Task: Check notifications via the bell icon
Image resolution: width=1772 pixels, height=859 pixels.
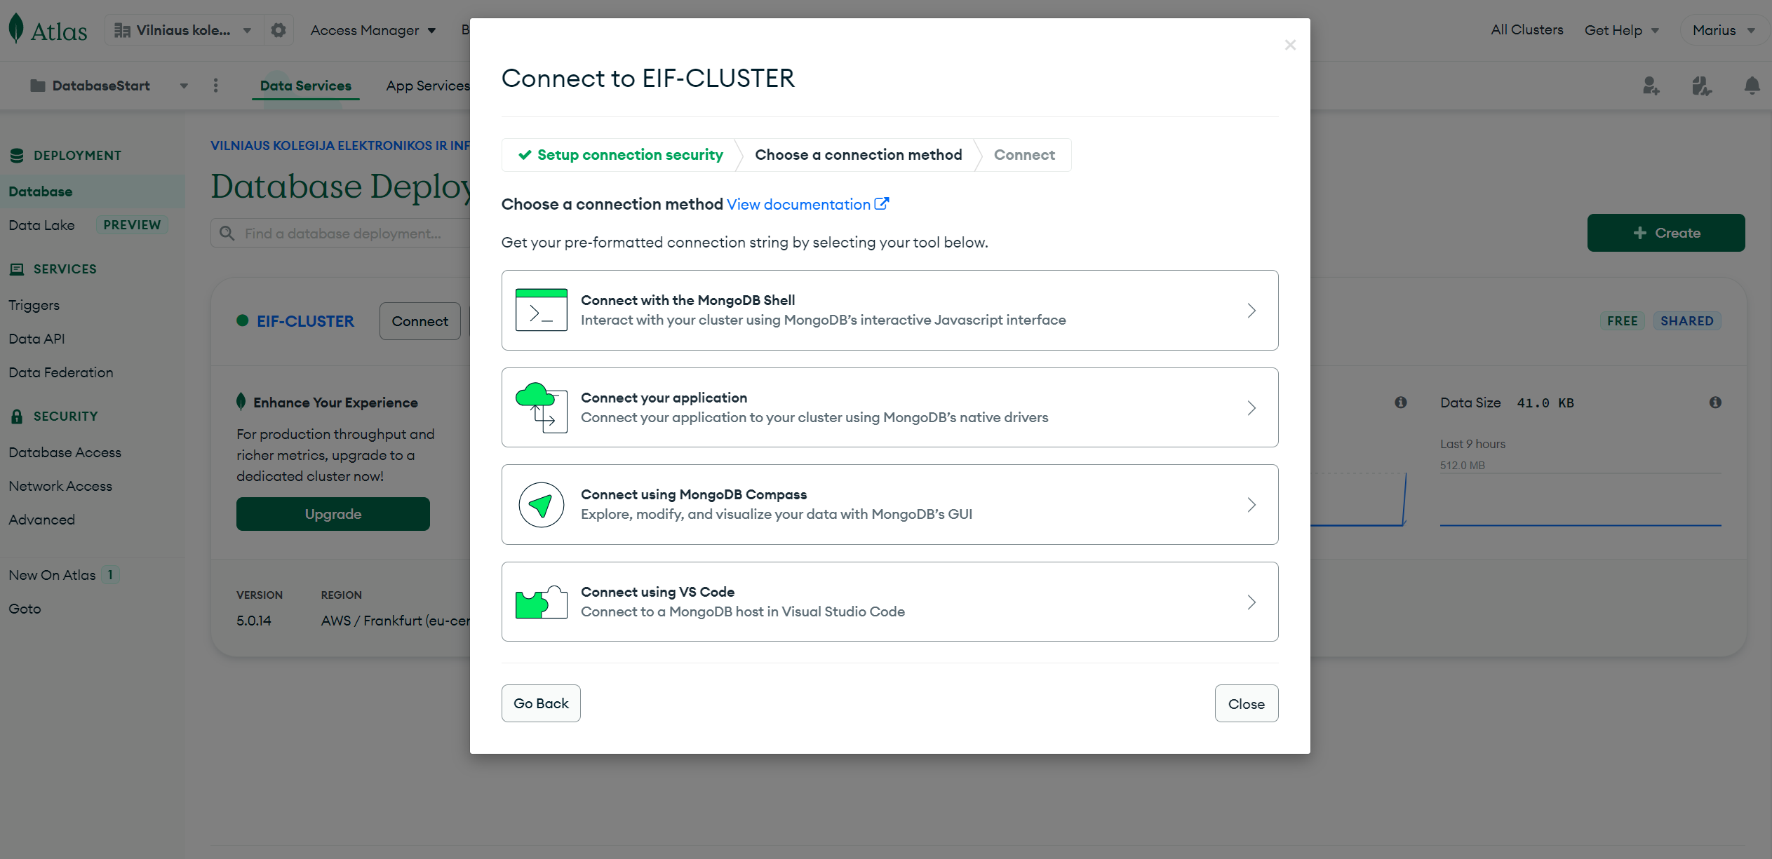Action: [x=1752, y=85]
